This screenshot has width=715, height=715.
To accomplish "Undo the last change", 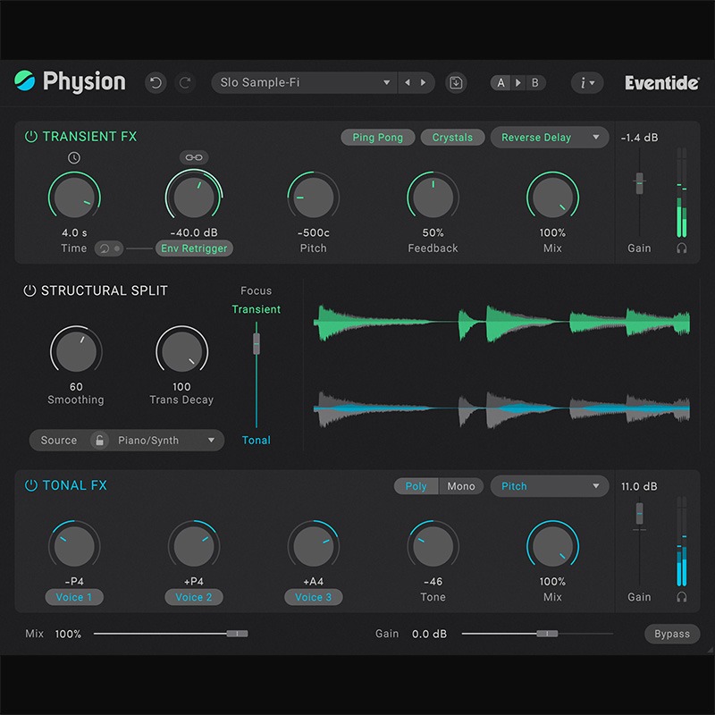I will click(156, 82).
